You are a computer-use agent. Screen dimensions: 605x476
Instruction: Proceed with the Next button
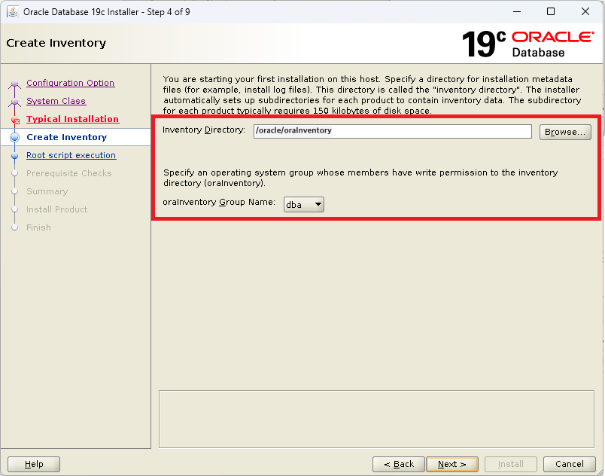[452, 464]
